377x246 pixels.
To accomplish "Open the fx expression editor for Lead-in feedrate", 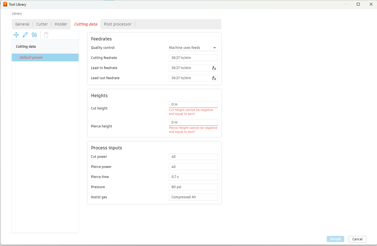I will 214,68.
